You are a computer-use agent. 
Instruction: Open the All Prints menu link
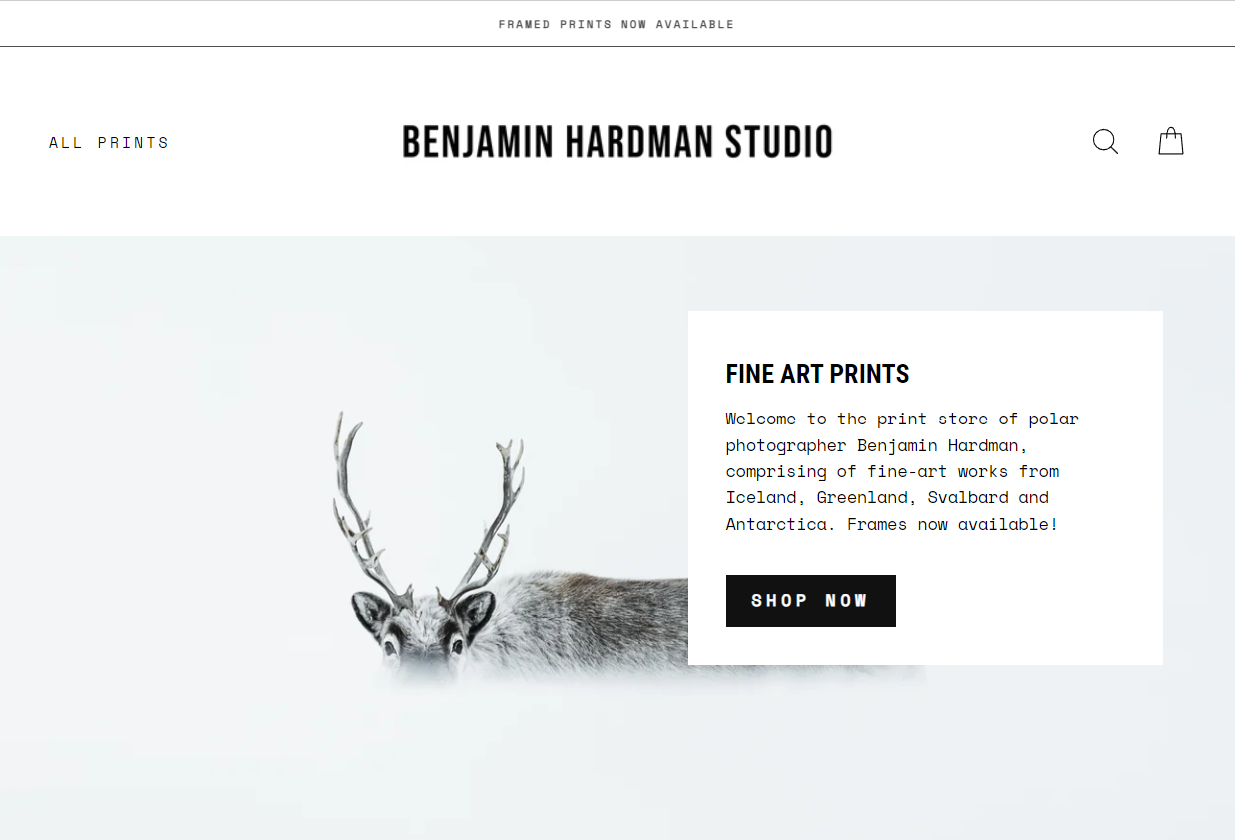pos(109,143)
